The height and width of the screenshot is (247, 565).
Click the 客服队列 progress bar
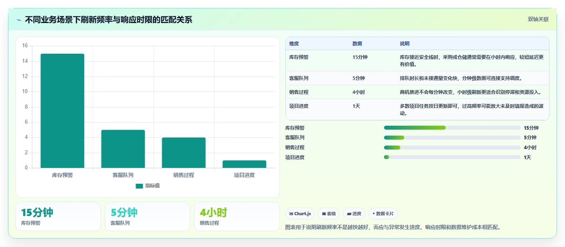tap(452, 138)
